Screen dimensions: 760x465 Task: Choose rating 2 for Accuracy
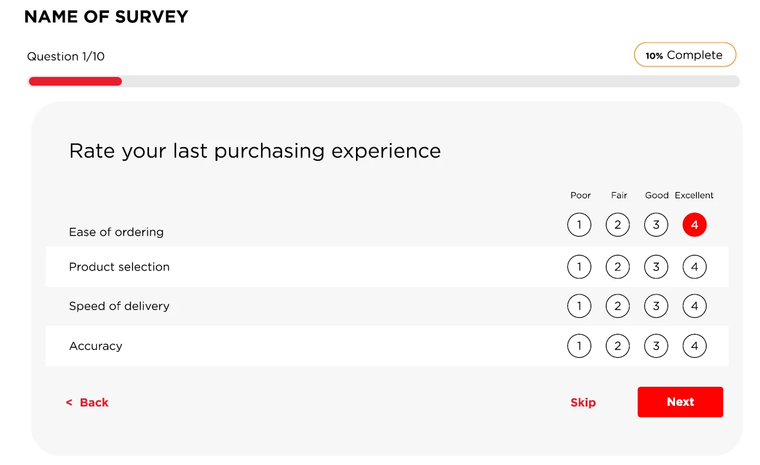click(x=618, y=346)
